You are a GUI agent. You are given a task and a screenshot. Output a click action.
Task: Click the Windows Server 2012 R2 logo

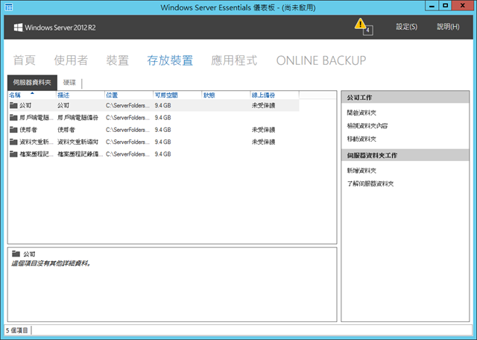pos(54,28)
